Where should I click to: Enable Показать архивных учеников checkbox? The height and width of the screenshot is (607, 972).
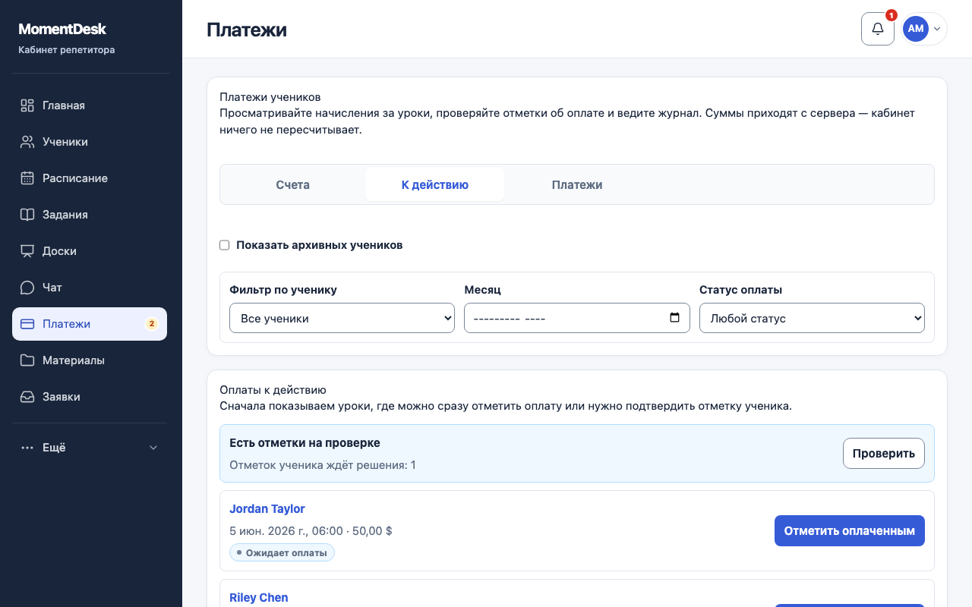224,245
